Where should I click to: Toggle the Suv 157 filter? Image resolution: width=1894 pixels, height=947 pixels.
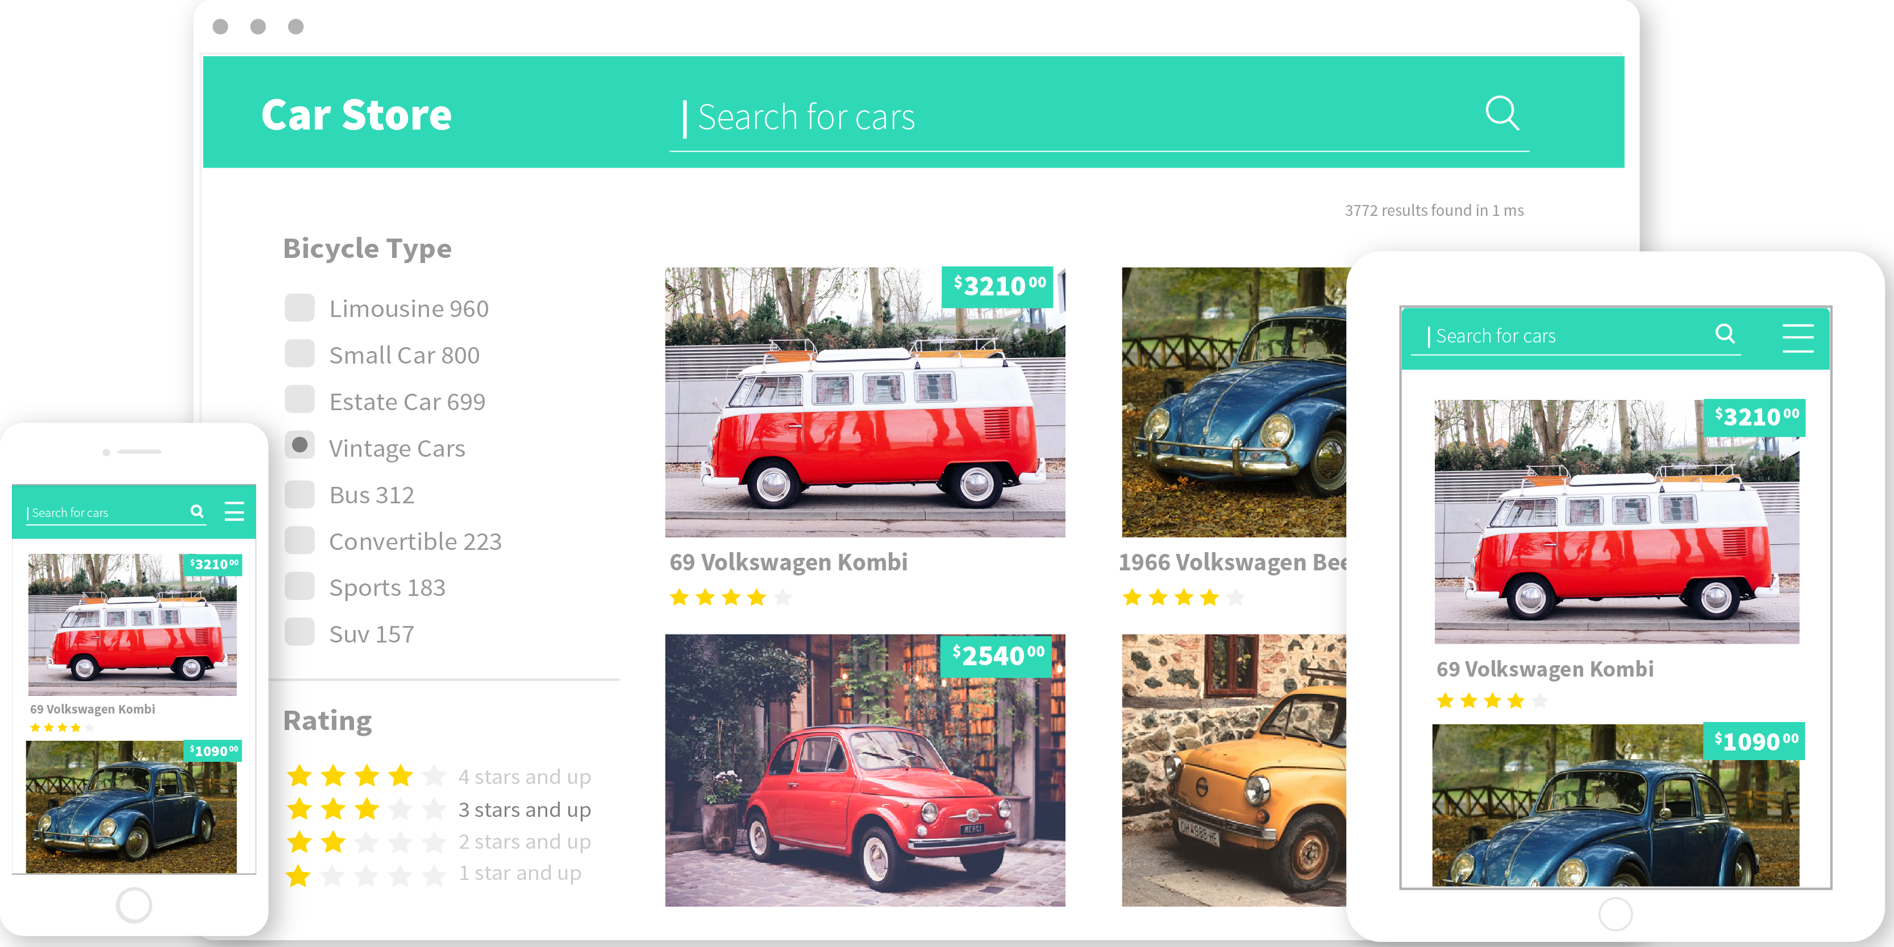pos(299,633)
